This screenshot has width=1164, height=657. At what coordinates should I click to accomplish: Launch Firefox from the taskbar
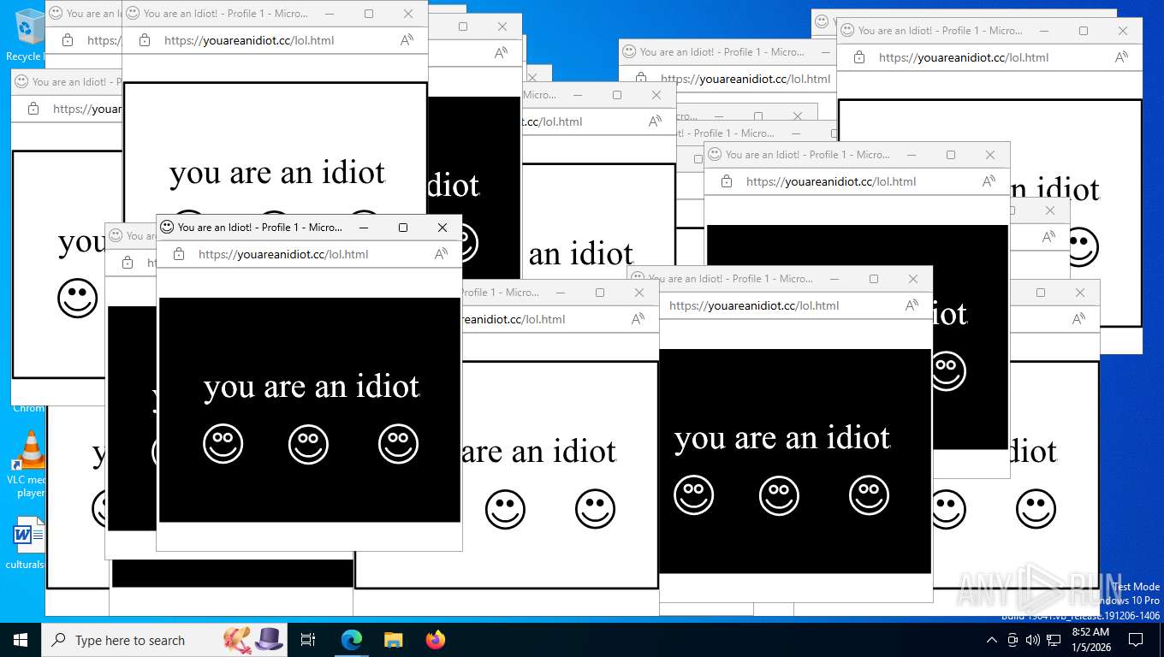436,640
